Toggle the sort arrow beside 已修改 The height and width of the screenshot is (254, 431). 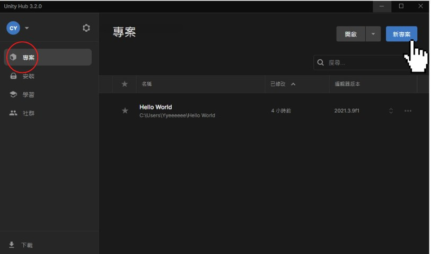[x=293, y=84]
